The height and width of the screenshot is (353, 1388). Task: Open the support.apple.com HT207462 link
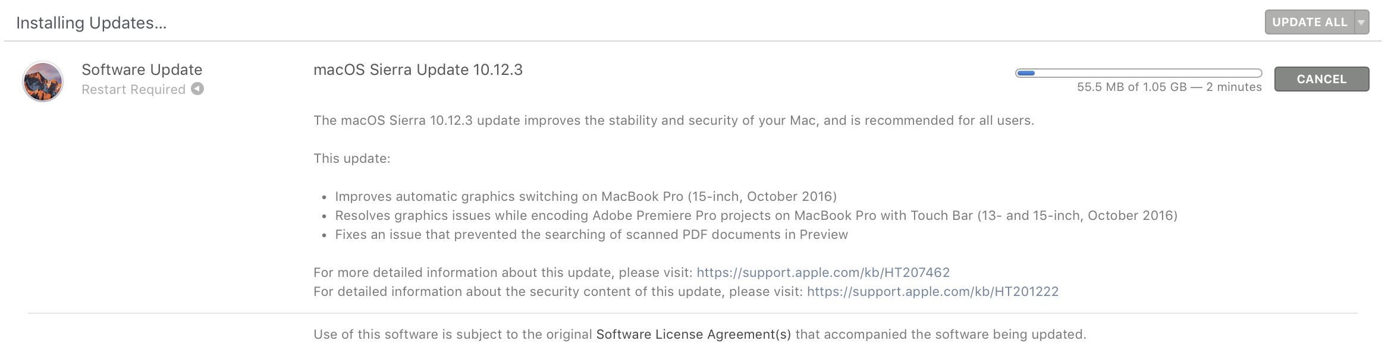(823, 273)
